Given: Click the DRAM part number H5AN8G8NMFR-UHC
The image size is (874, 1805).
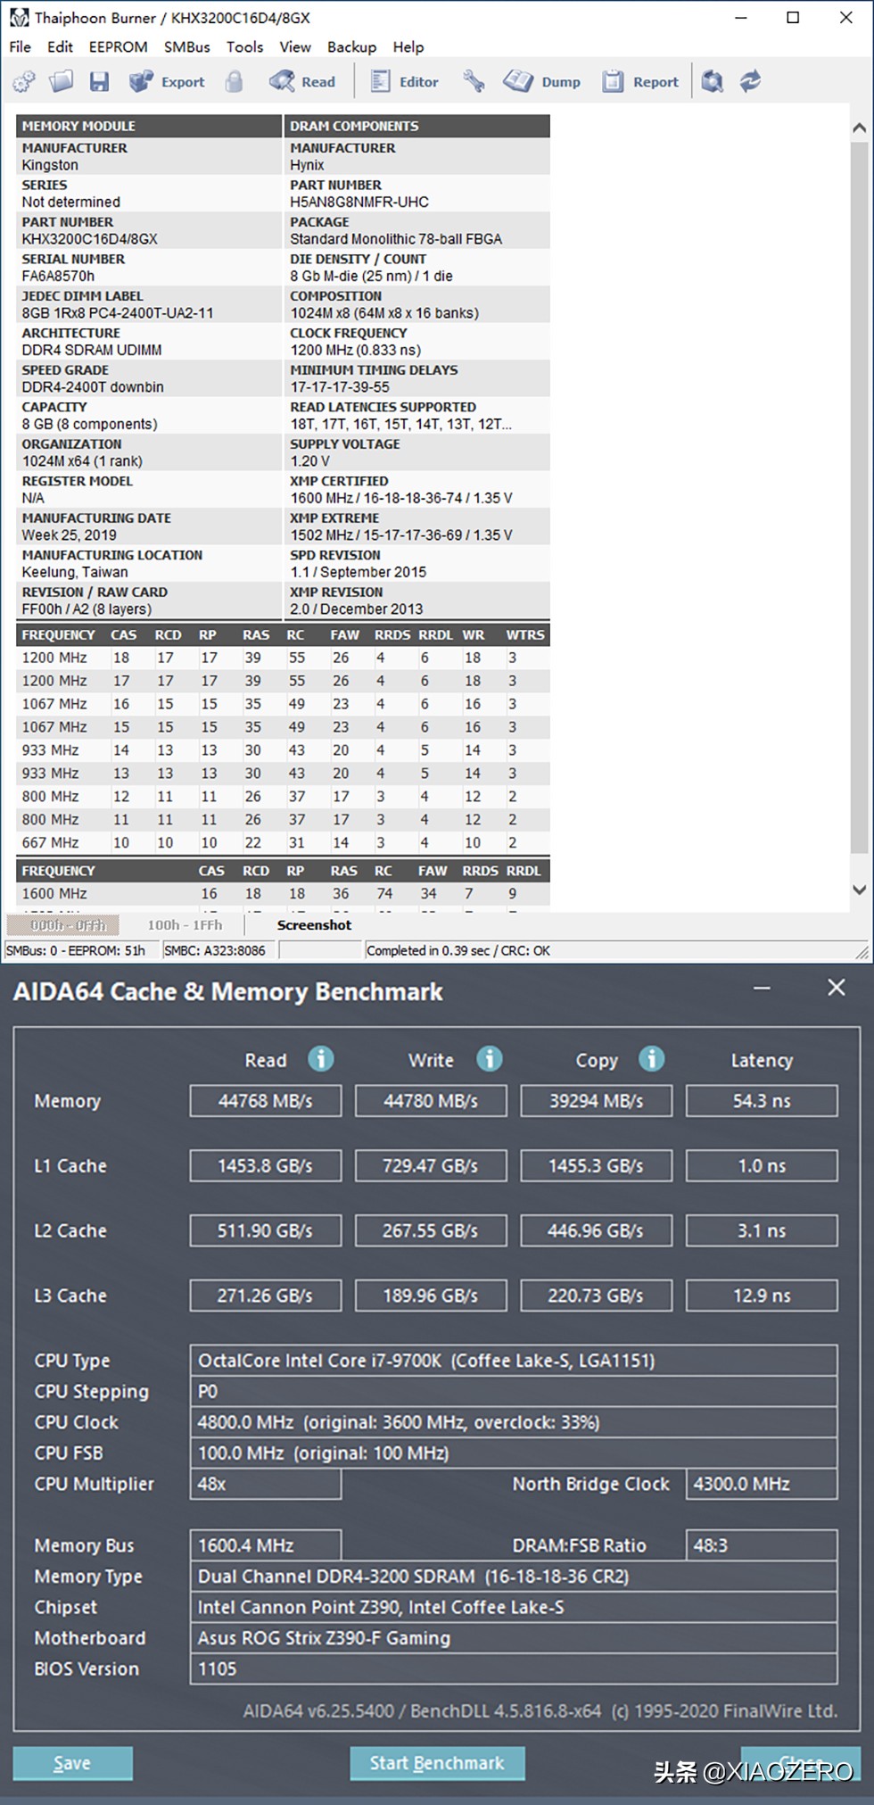Looking at the screenshot, I should coord(359,203).
